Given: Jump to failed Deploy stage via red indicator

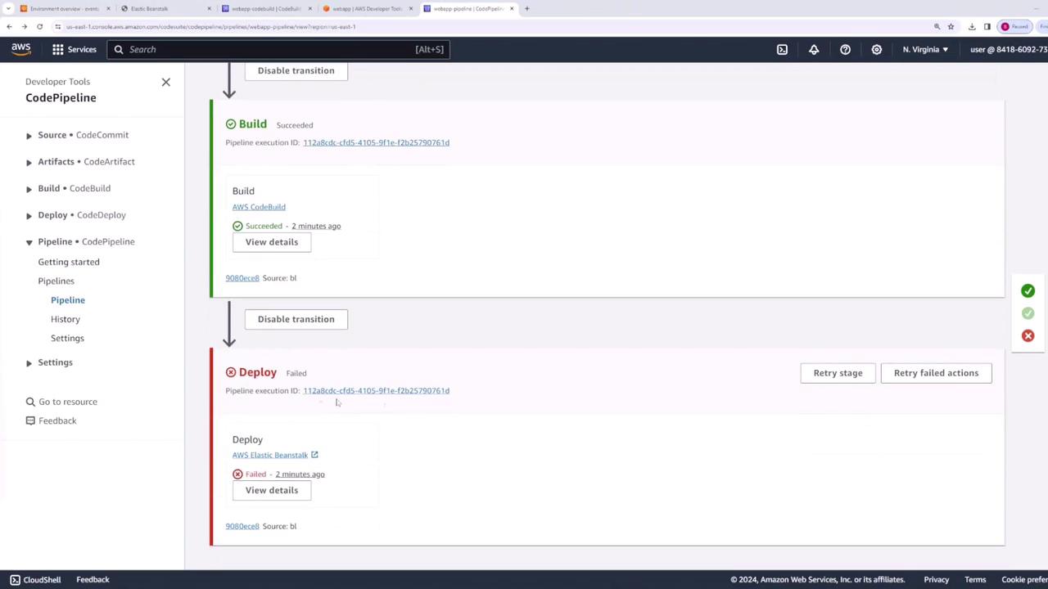Looking at the screenshot, I should tap(1028, 336).
